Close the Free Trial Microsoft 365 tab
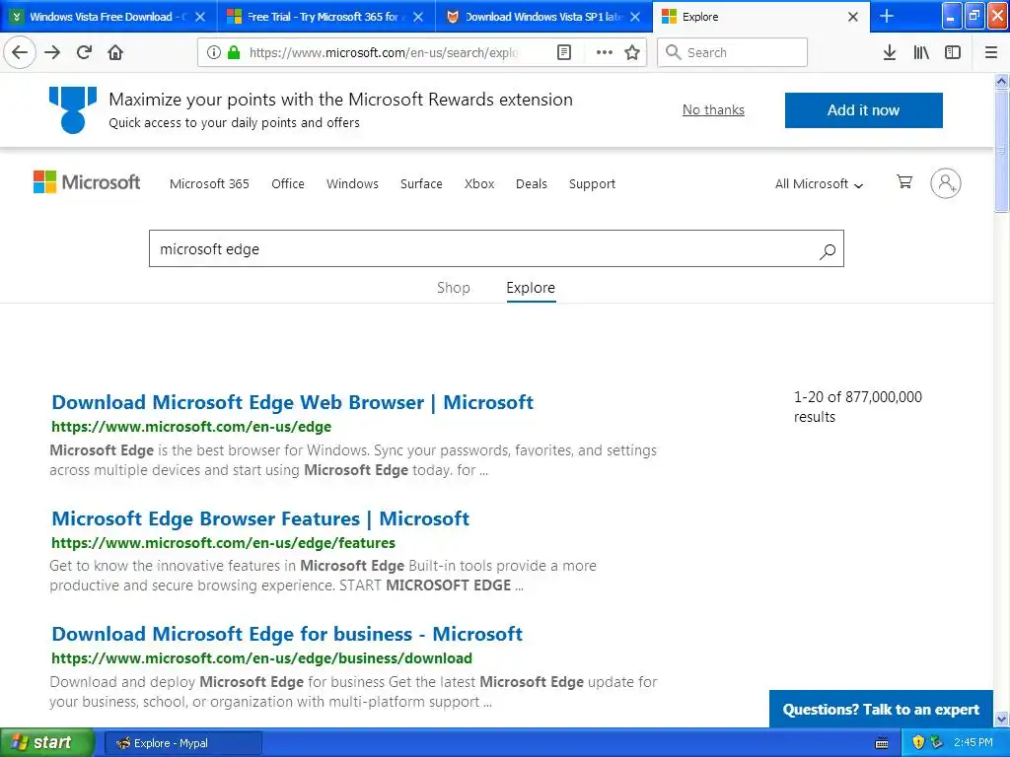The height and width of the screenshot is (757, 1010). tap(418, 17)
